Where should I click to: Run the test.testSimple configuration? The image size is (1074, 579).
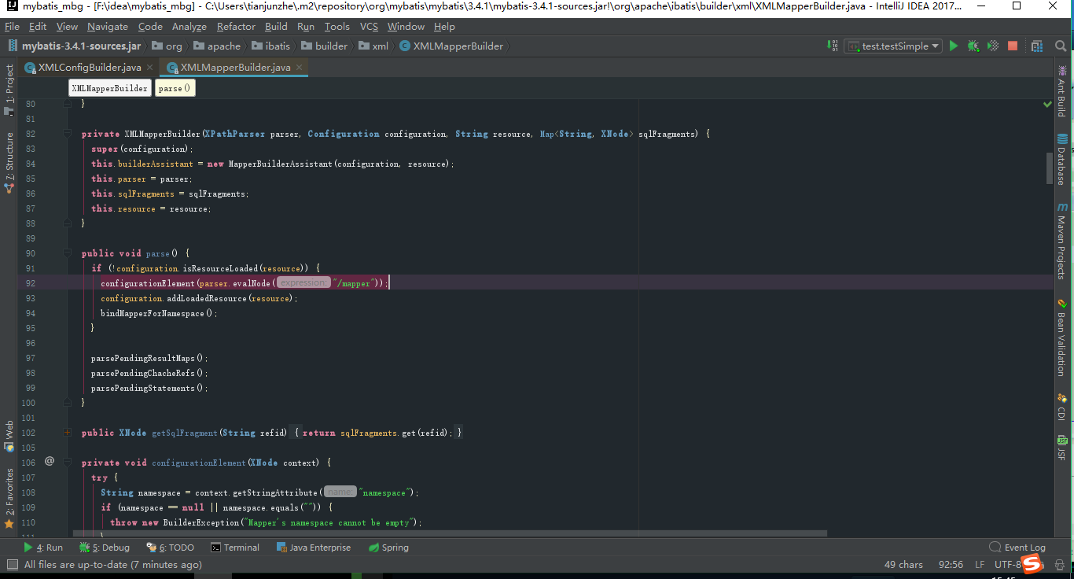tap(954, 46)
